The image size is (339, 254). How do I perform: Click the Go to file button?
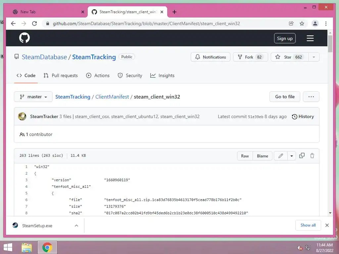(x=285, y=97)
